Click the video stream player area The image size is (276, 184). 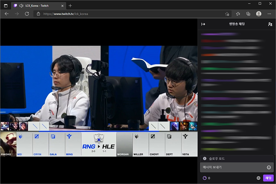pyautogui.click(x=99, y=101)
